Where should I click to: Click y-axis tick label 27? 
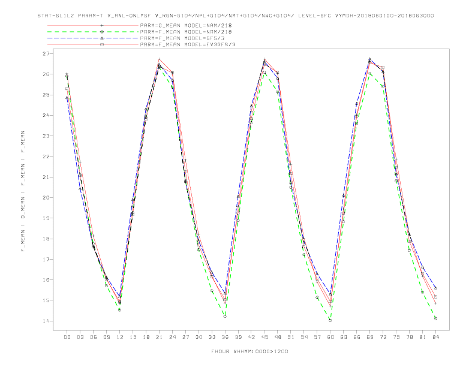tap(47, 53)
